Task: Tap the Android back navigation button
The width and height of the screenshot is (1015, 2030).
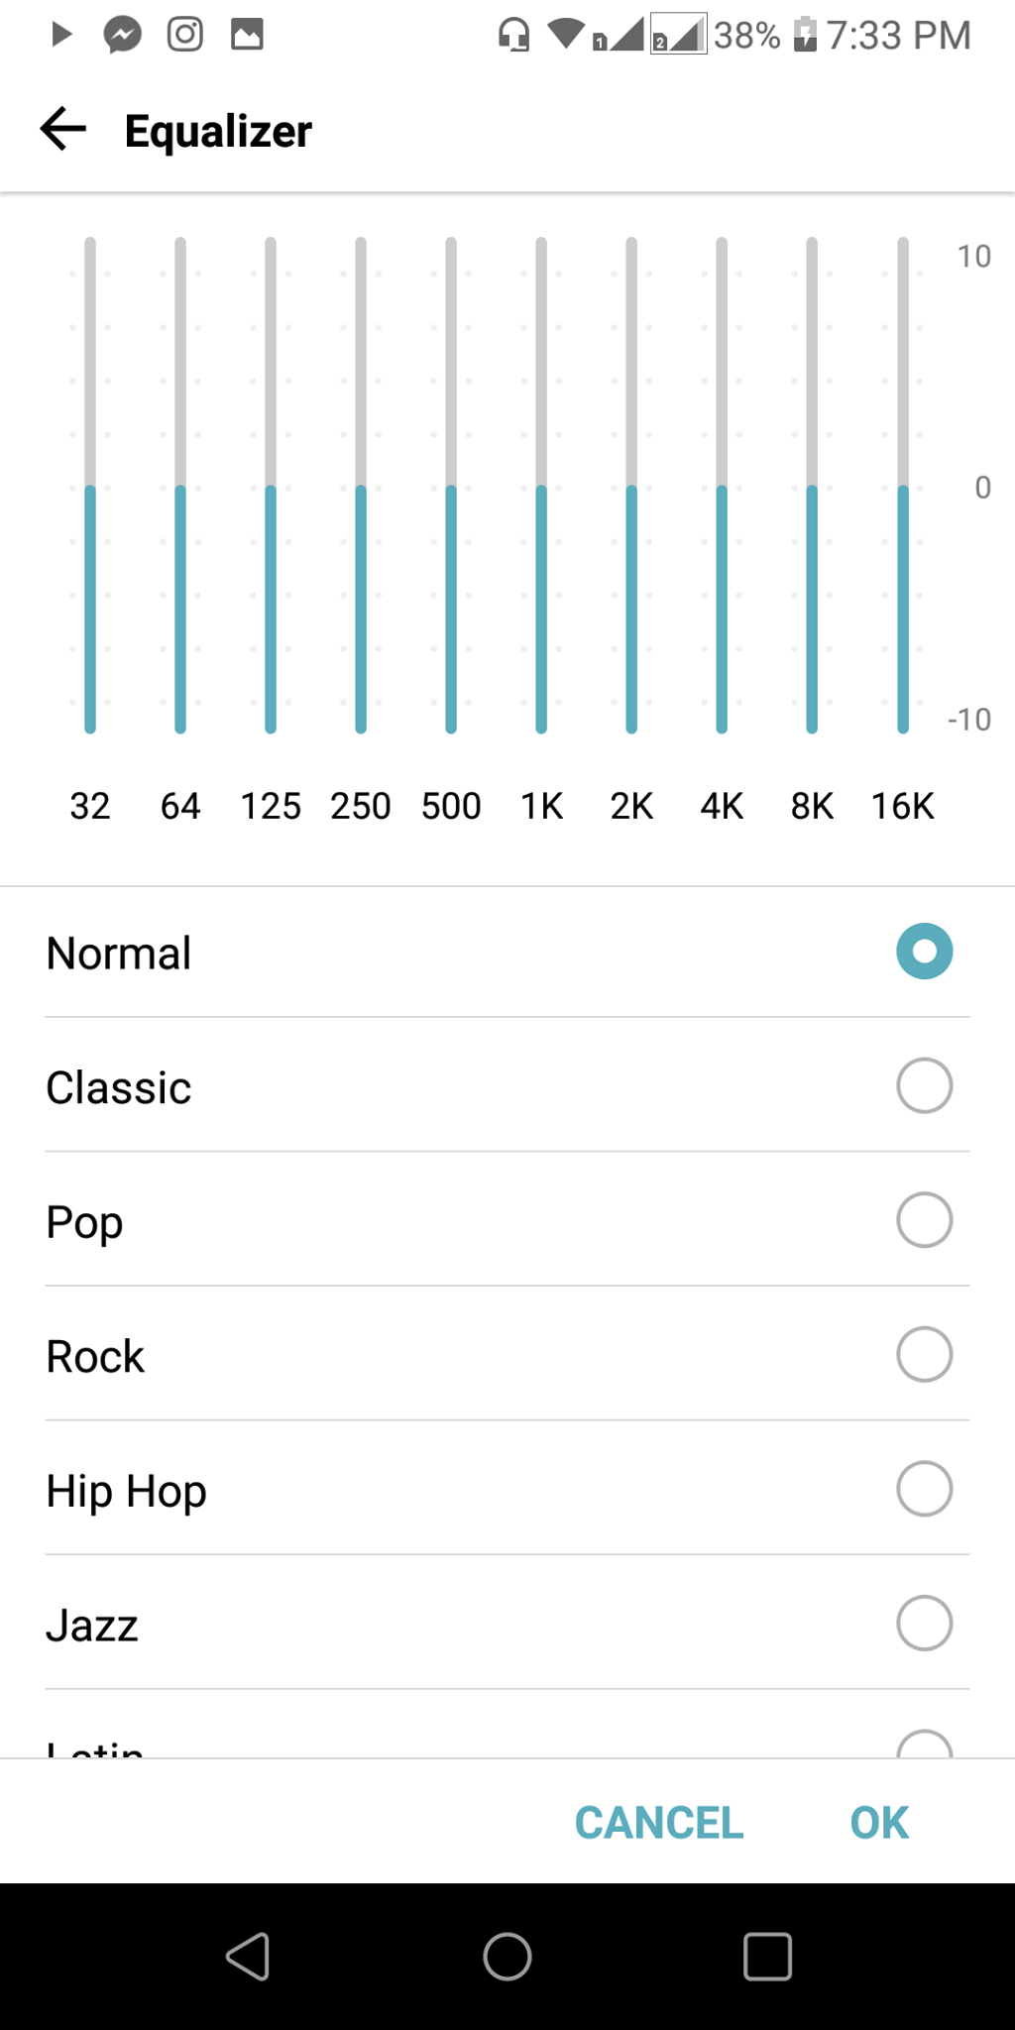Action: 248,1957
